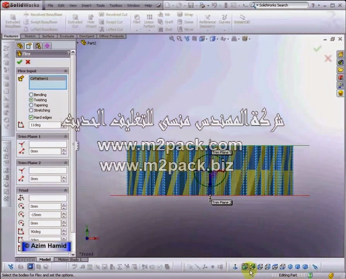Open Hole Wizard tool
The image size is (346, 279).
91,21
